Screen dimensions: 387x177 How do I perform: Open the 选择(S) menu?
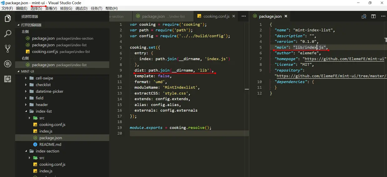click(x=36, y=8)
